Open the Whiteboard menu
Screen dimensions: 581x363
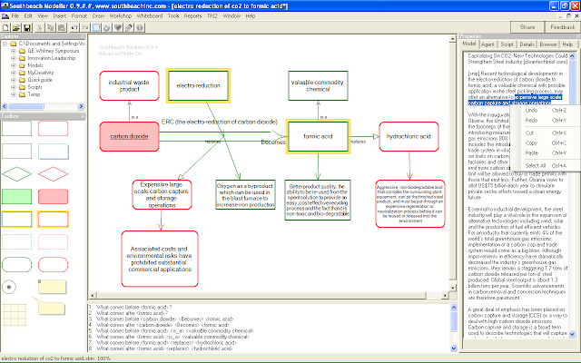pyautogui.click(x=150, y=16)
